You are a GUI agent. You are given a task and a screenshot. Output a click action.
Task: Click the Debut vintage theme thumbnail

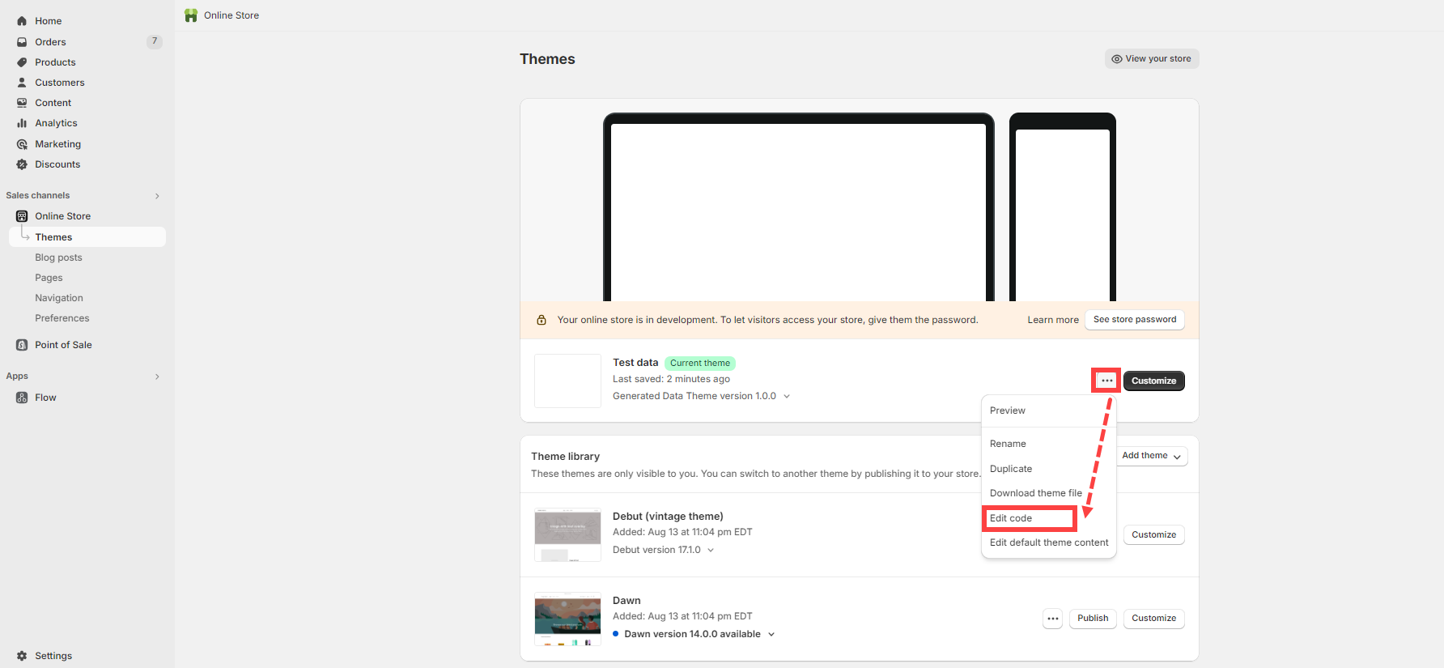(x=567, y=534)
